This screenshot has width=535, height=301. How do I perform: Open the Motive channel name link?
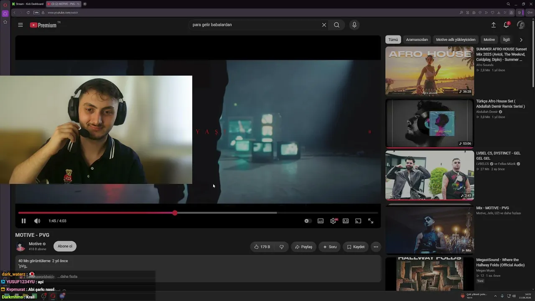(35, 244)
